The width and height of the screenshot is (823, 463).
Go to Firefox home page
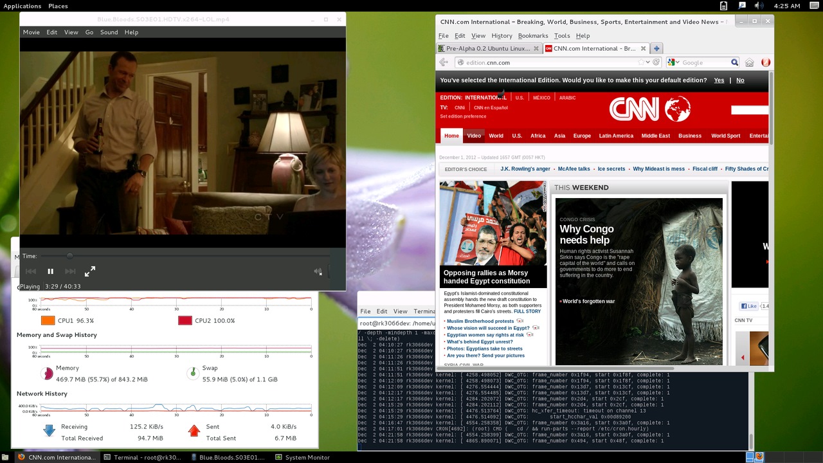pyautogui.click(x=749, y=62)
